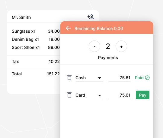The image size is (163, 138).
Task: Click the Tax amount row
Action: [x=36, y=61]
